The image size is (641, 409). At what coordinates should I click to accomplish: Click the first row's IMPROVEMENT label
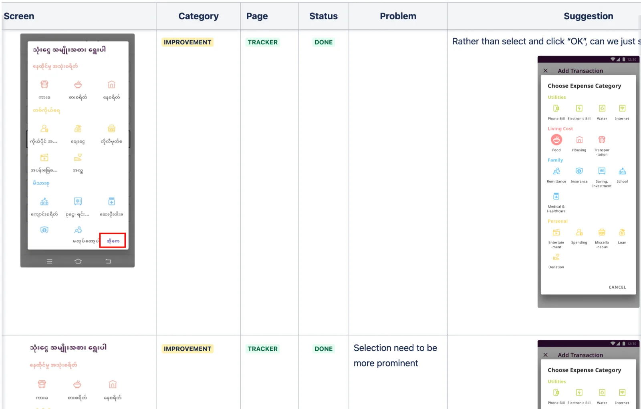point(187,42)
